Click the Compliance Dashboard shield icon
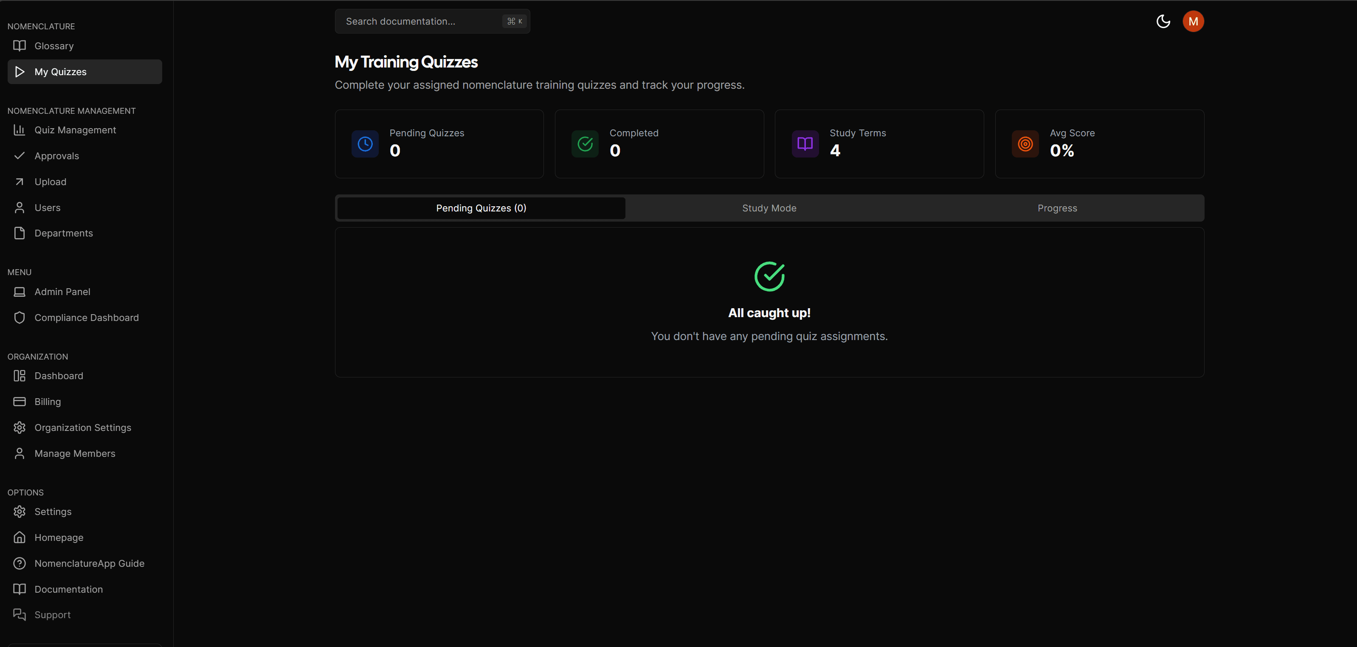 point(20,317)
